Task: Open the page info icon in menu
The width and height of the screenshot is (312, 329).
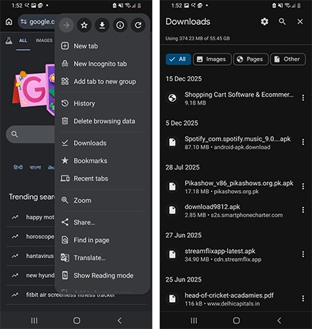Action: pos(120,25)
